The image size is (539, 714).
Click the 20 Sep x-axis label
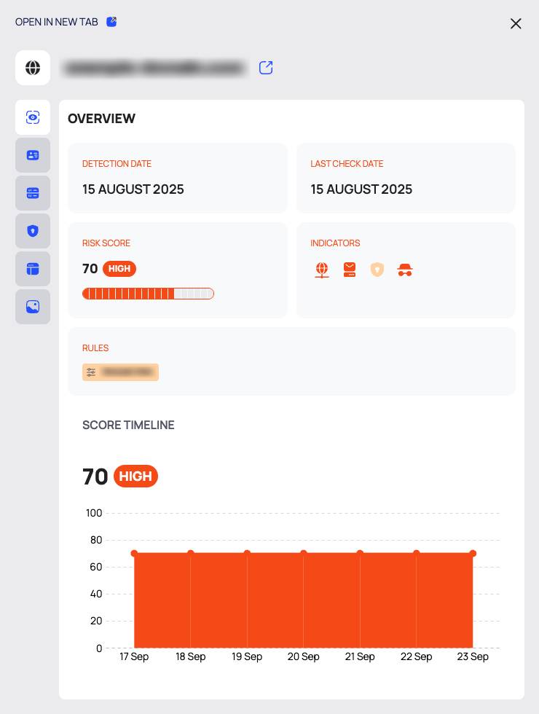click(304, 656)
